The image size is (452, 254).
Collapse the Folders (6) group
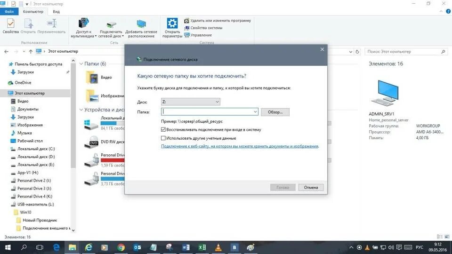tap(81, 63)
